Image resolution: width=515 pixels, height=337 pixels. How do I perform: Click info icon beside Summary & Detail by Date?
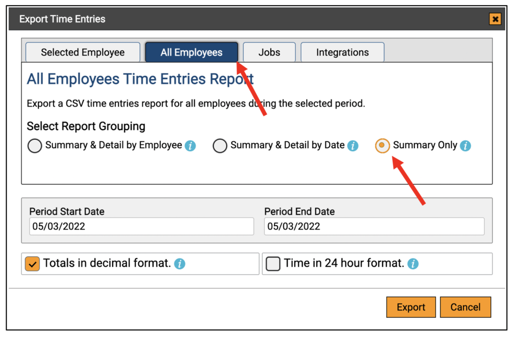[353, 146]
